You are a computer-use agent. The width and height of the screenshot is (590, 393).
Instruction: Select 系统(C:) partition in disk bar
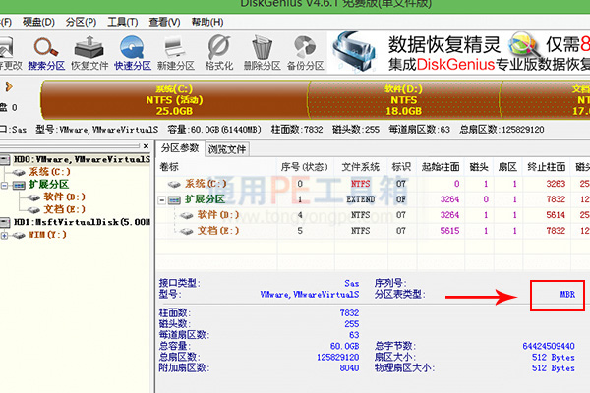pyautogui.click(x=175, y=100)
